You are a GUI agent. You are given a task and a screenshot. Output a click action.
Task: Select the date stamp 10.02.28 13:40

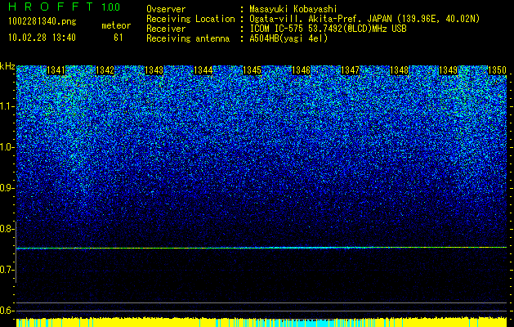(x=42, y=38)
